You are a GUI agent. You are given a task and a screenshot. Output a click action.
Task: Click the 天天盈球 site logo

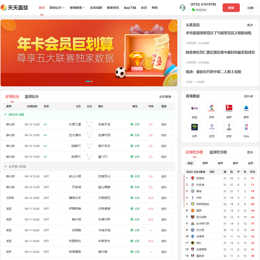(17, 8)
